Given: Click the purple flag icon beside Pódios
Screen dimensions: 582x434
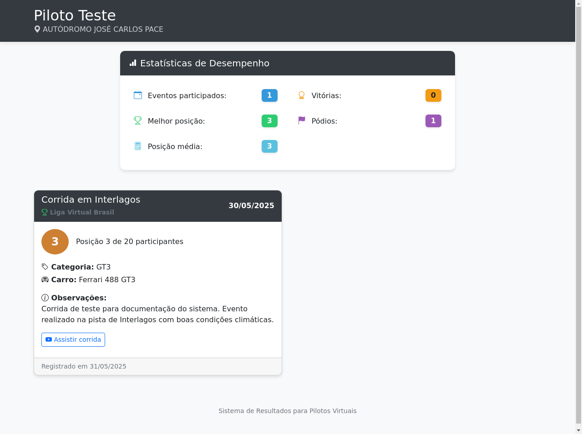Looking at the screenshot, I should tap(301, 120).
